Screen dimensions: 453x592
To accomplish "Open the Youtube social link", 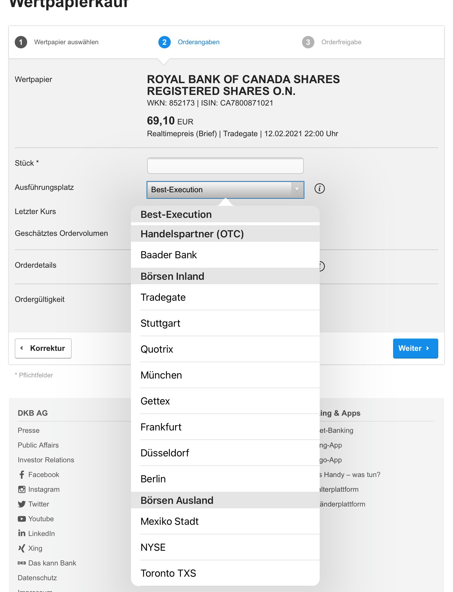I will [x=41, y=519].
